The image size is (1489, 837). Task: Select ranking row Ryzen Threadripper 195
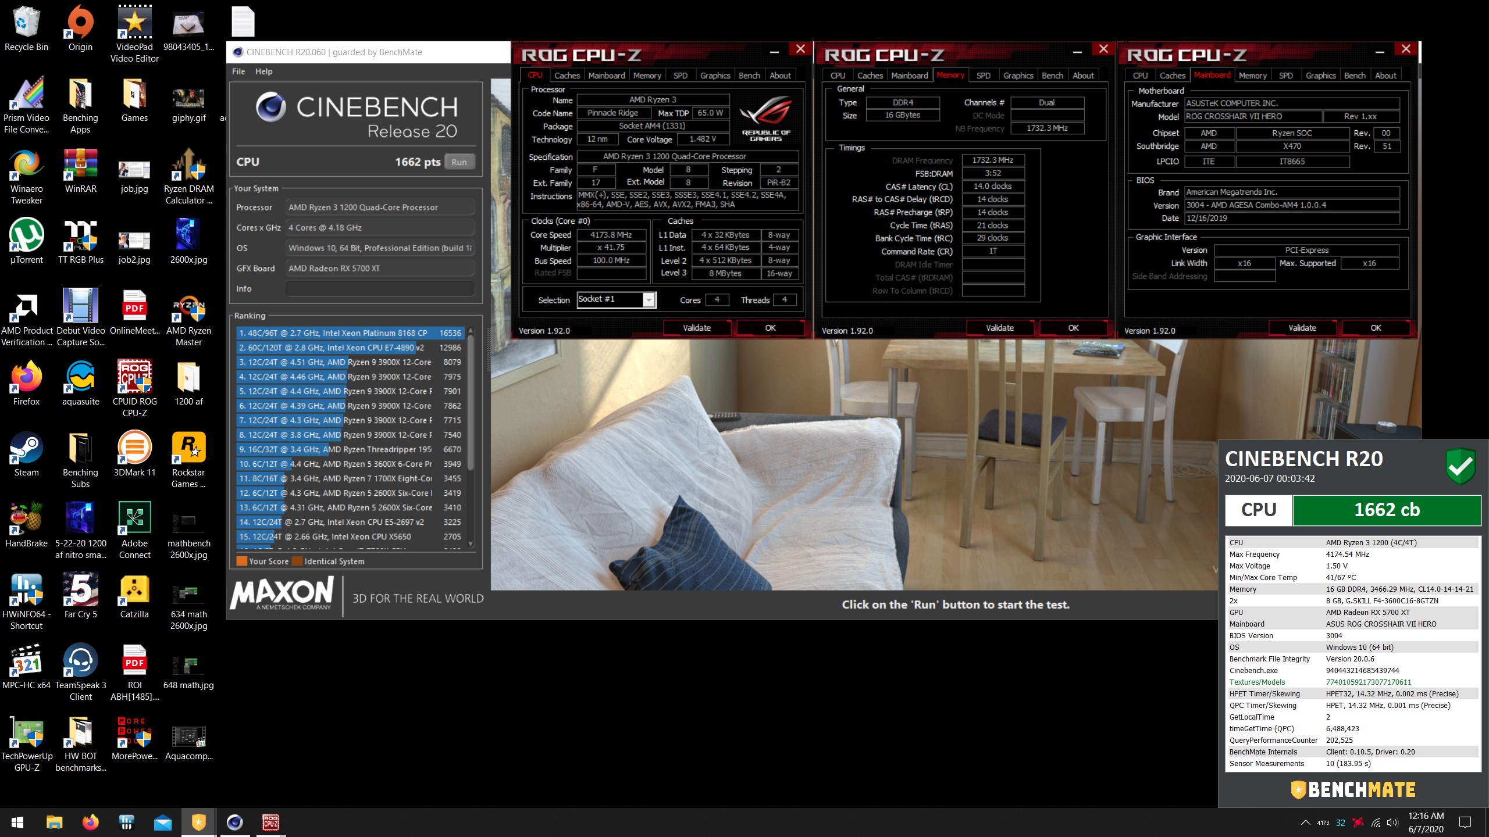[x=350, y=449]
